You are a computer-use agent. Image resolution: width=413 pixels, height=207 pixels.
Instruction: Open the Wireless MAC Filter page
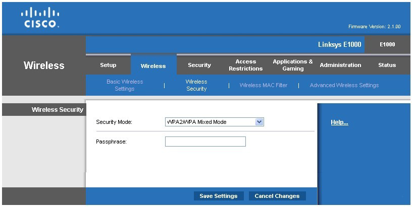(x=263, y=85)
